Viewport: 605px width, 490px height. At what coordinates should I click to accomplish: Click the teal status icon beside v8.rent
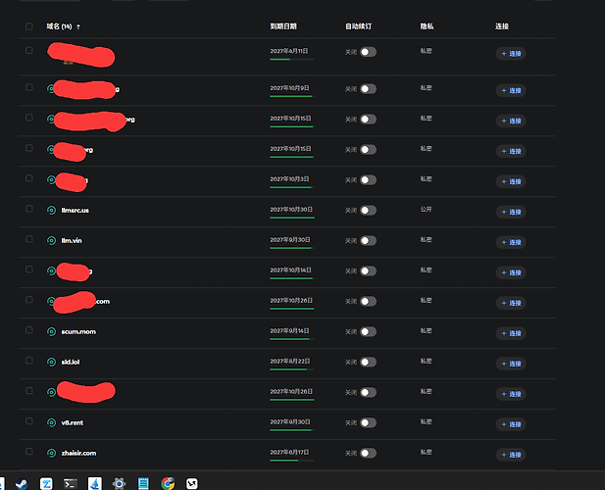51,422
